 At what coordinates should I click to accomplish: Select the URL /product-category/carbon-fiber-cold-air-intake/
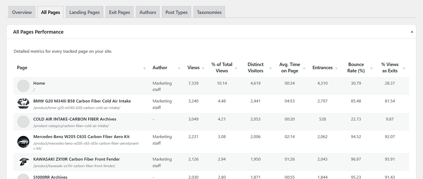(71, 126)
